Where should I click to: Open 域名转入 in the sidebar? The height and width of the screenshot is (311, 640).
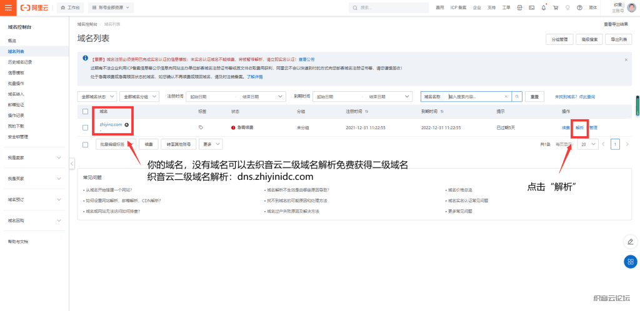click(16, 94)
